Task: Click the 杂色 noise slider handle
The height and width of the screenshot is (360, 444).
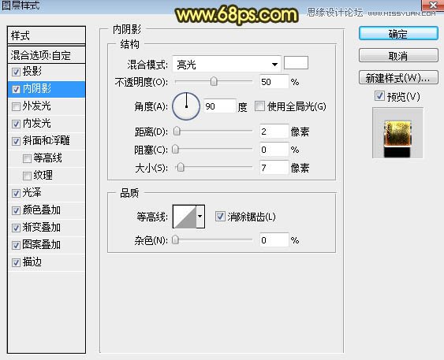Action: (x=175, y=239)
